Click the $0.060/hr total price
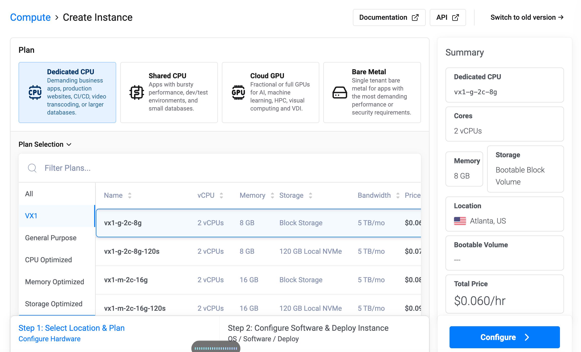581x352 pixels. point(480,300)
